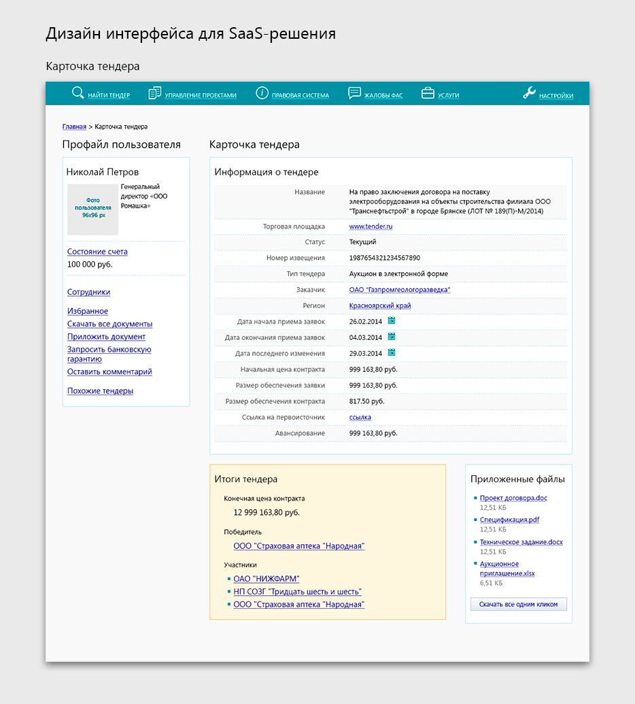
Task: Download Техническое задание.docx file
Action: coord(521,542)
